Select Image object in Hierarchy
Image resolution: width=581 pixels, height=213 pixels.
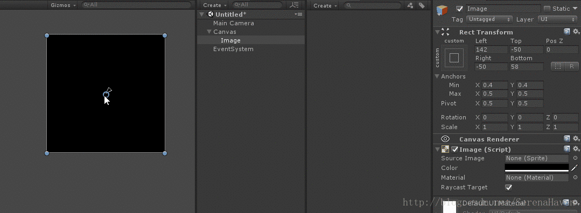pos(230,40)
